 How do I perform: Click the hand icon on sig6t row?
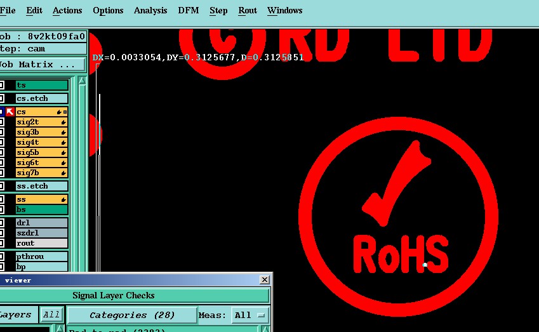pyautogui.click(x=63, y=163)
